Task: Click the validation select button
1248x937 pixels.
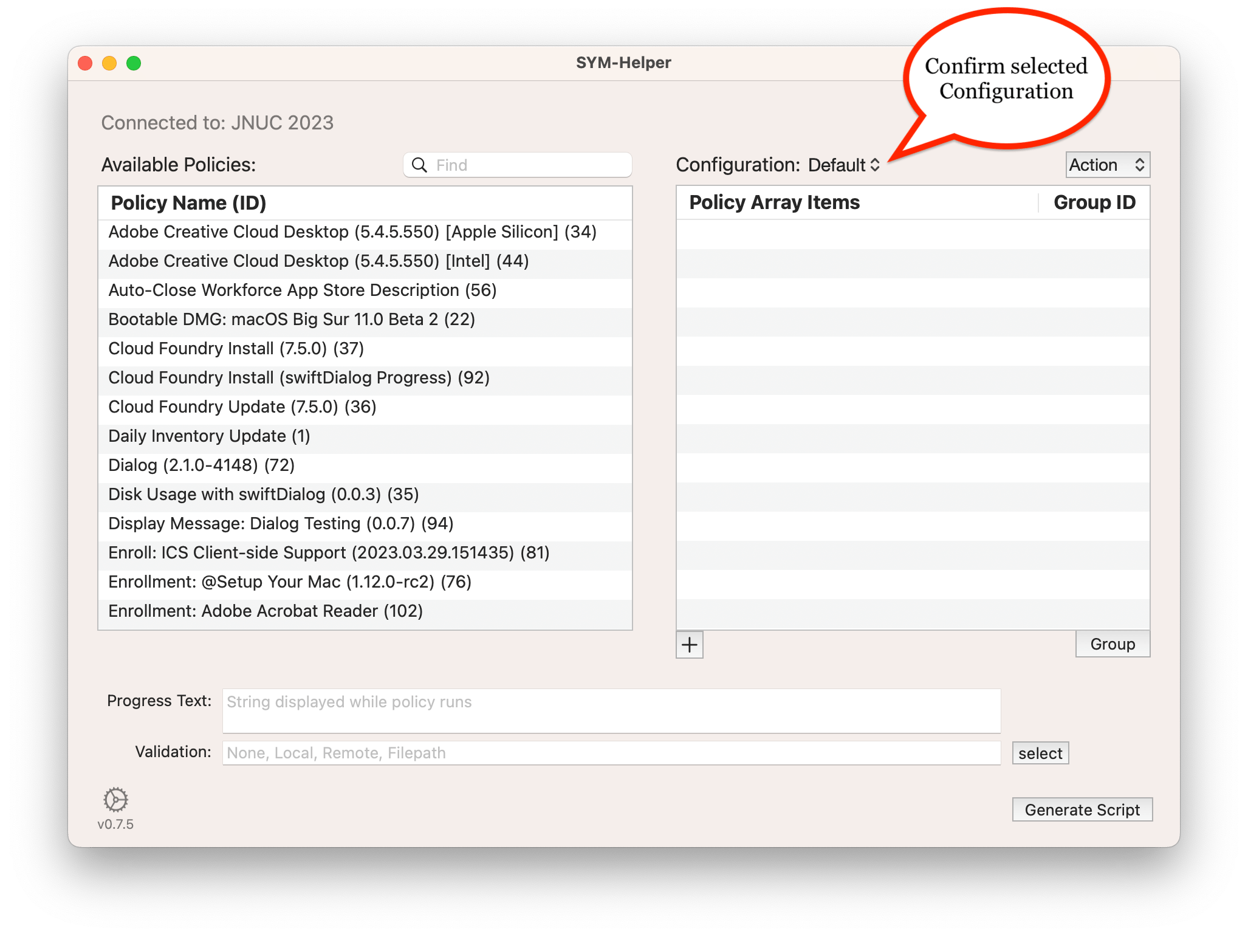Action: [1040, 753]
